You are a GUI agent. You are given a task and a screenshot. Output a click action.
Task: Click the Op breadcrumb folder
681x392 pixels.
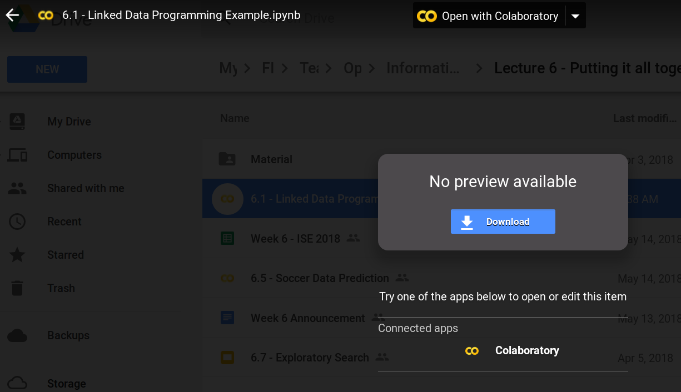(352, 68)
